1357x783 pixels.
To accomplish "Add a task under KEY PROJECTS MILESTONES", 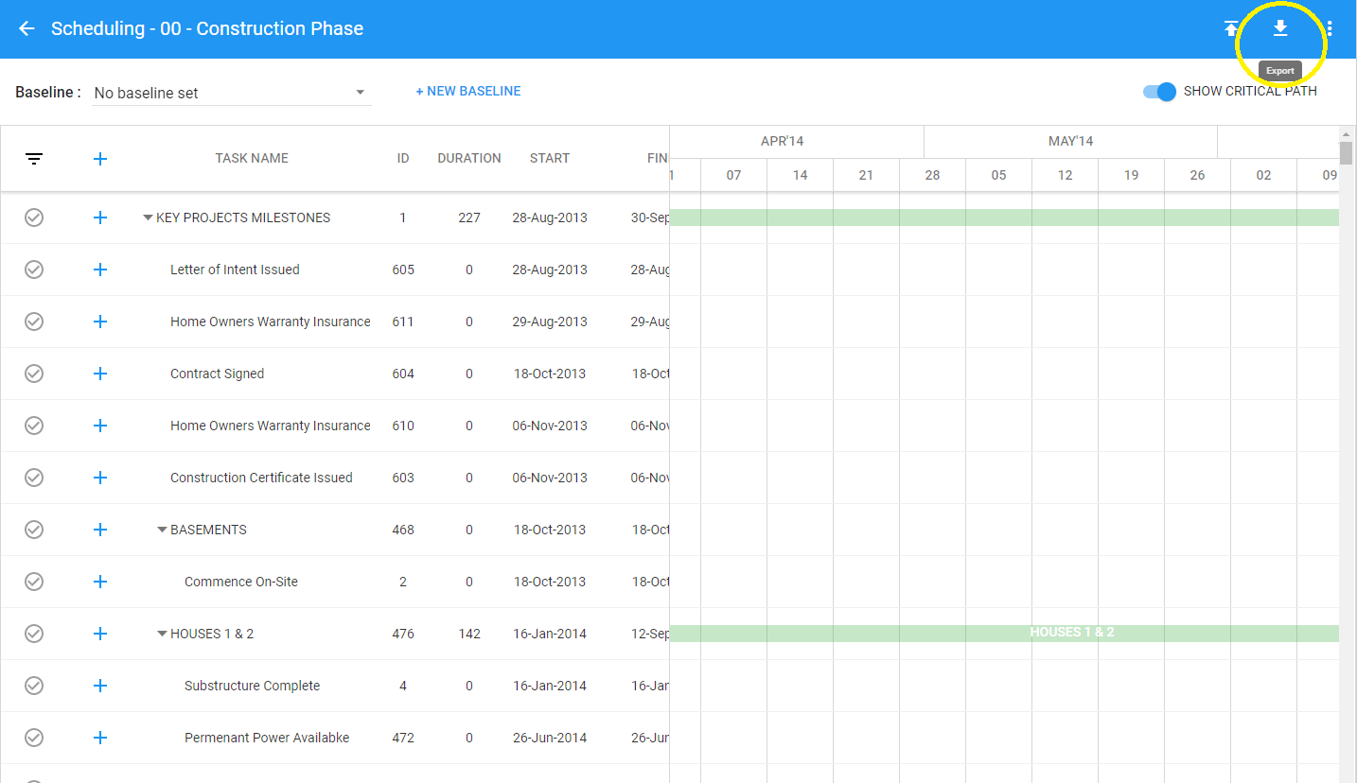I will (x=100, y=217).
